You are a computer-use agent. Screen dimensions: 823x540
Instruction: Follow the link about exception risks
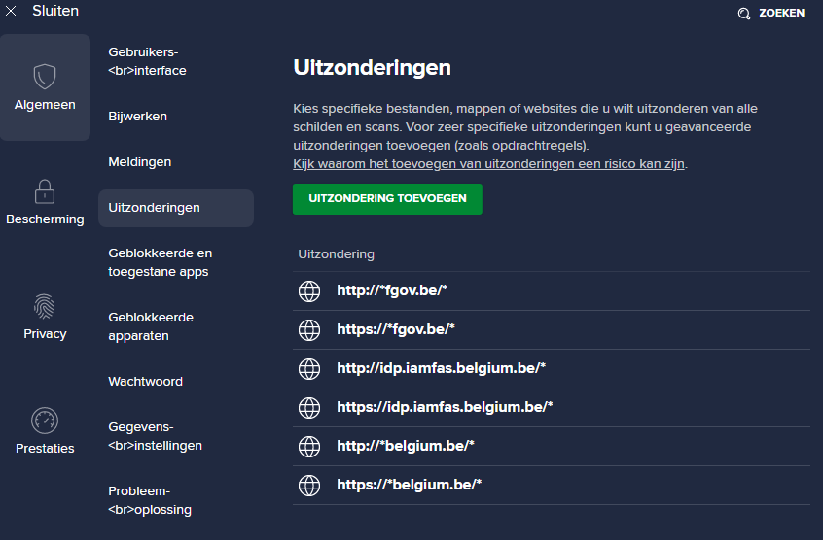489,164
